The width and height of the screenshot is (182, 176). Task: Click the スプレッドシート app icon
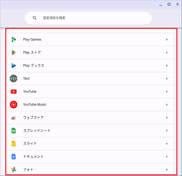tap(14, 131)
